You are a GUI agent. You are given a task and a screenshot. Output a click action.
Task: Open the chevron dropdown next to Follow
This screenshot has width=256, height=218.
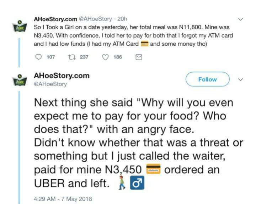coord(241,80)
